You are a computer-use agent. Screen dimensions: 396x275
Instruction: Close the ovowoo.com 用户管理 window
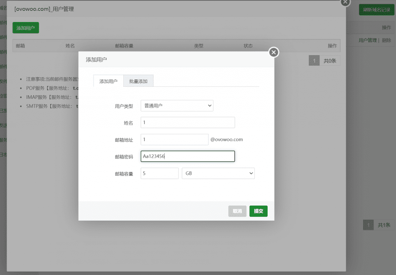[x=345, y=2]
